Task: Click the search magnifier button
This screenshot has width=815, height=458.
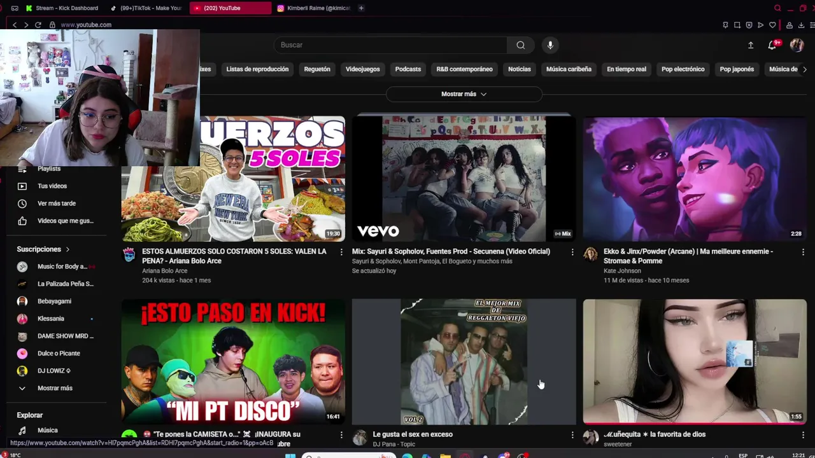Action: (x=521, y=45)
